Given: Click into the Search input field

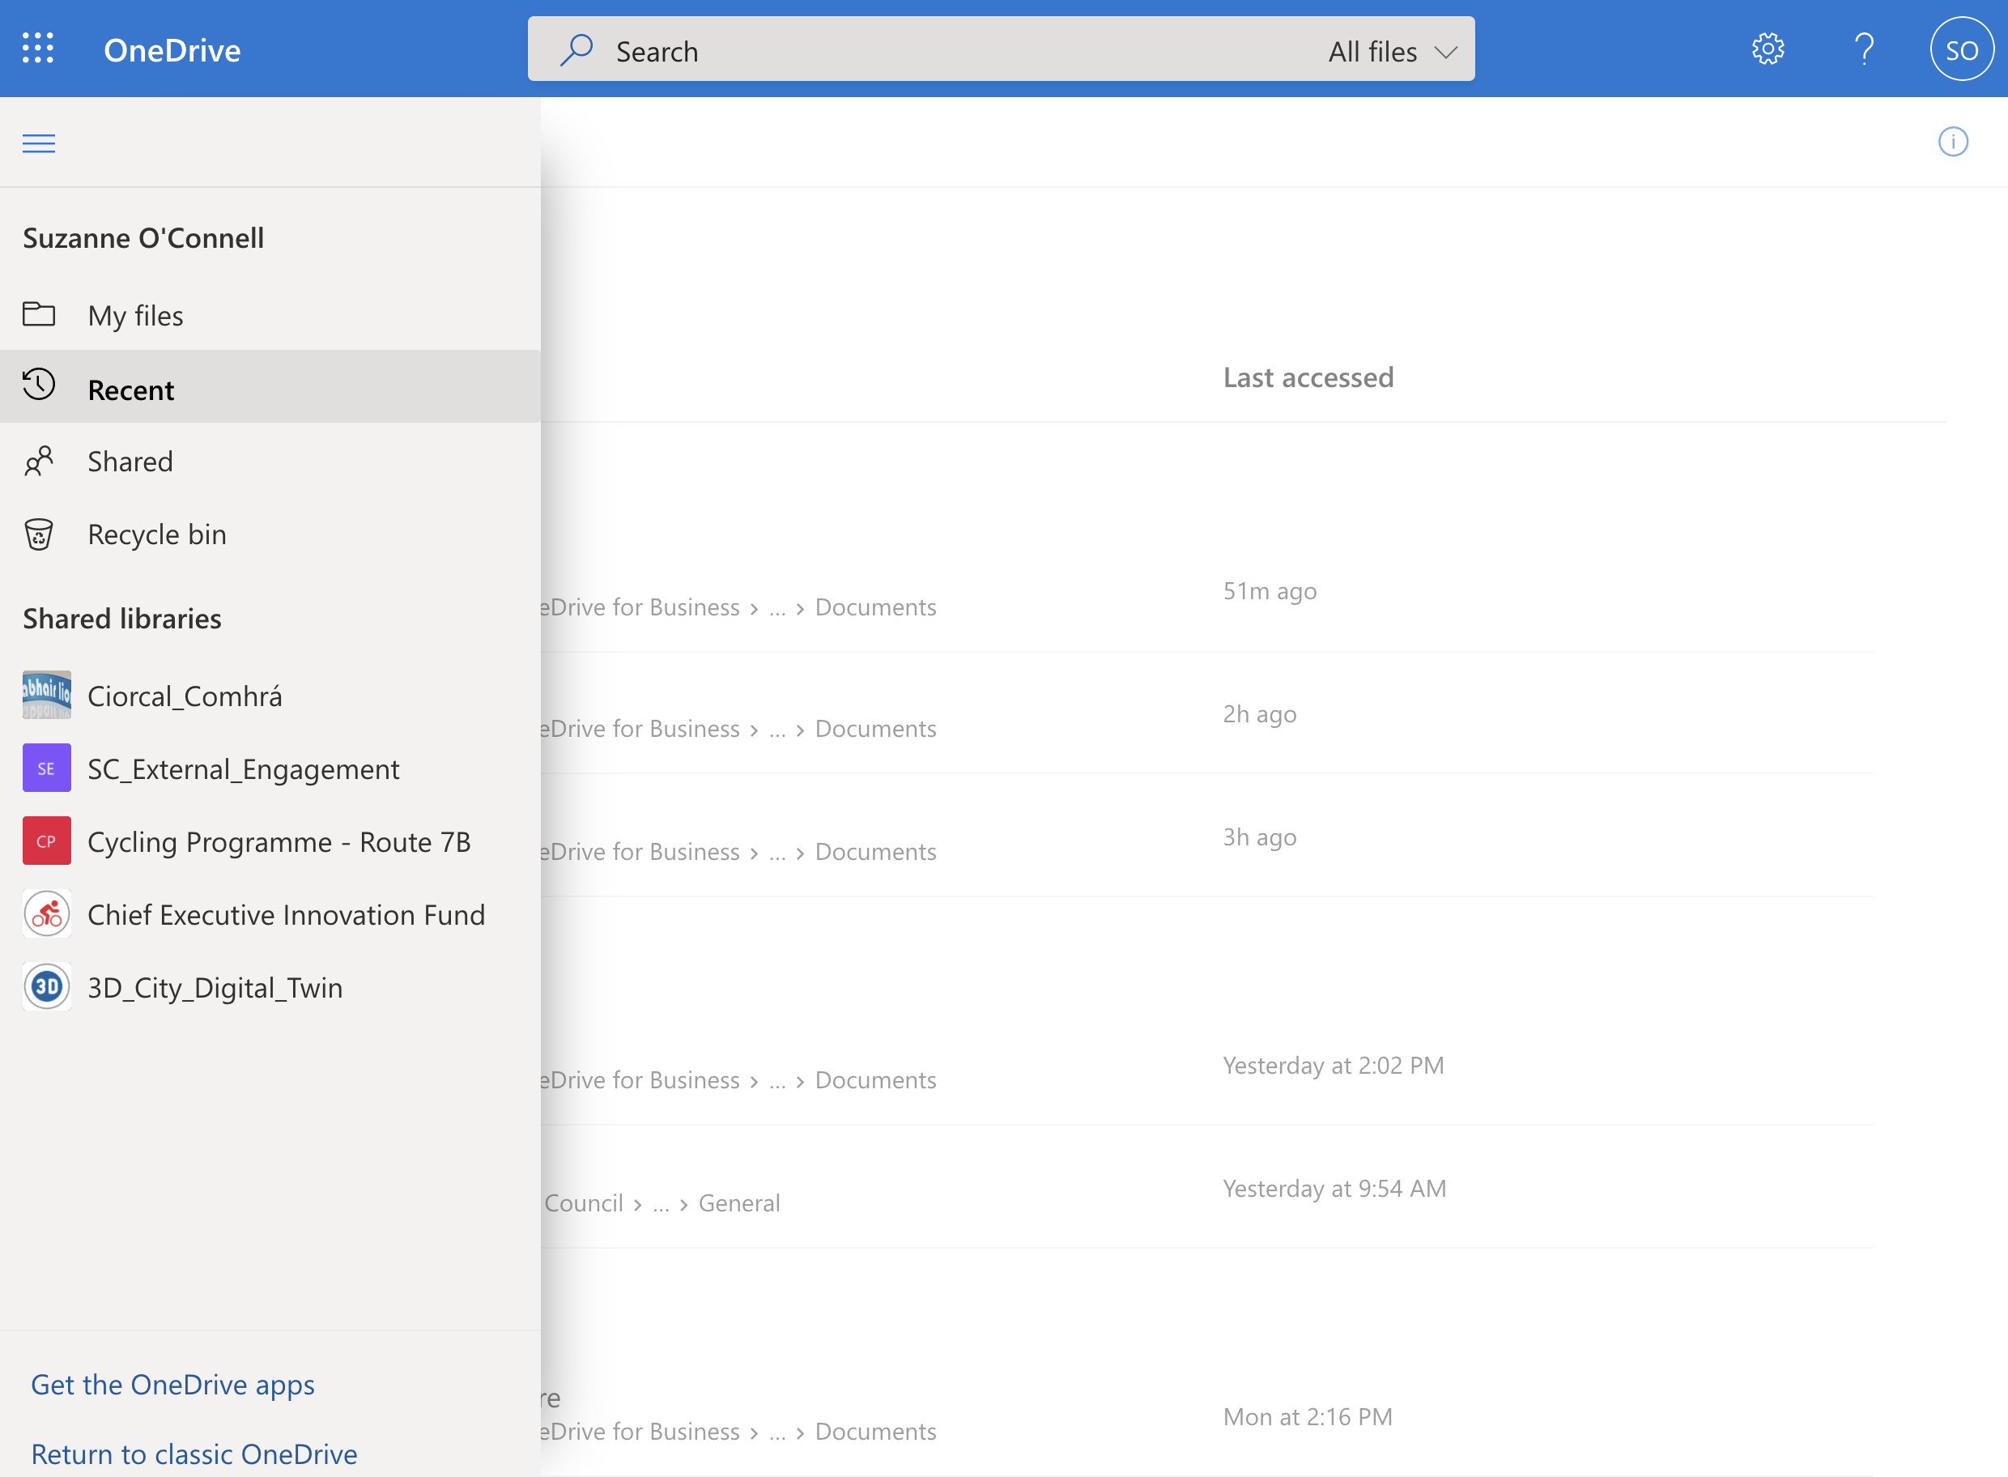Looking at the screenshot, I should tap(938, 51).
